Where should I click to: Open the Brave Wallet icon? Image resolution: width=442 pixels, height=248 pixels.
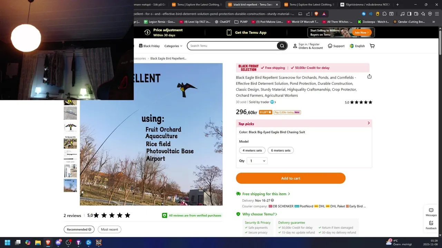(416, 14)
